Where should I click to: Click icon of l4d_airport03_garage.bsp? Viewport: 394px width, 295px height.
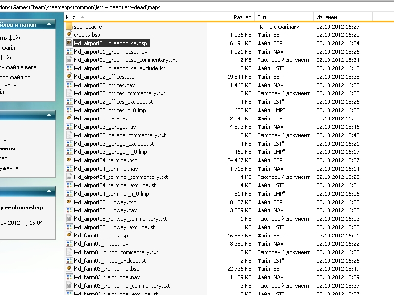click(x=69, y=118)
